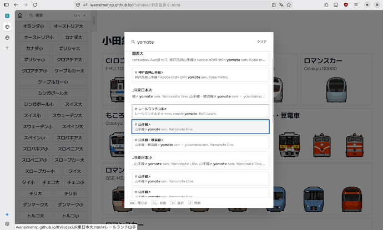Screen dimensions: 383x230
Task: Open the クロアチア大 sidebar button
Action: click(69, 60)
